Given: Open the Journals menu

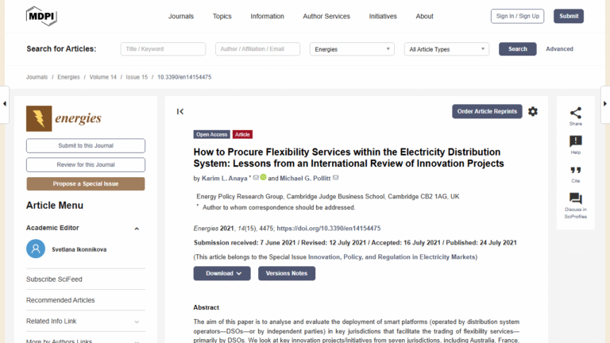Looking at the screenshot, I should pos(181,16).
